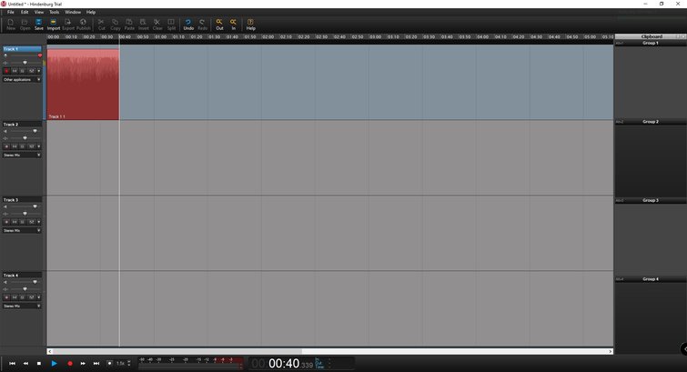This screenshot has width=687, height=372.
Task: Zoom in using the In icon
Action: point(233,23)
